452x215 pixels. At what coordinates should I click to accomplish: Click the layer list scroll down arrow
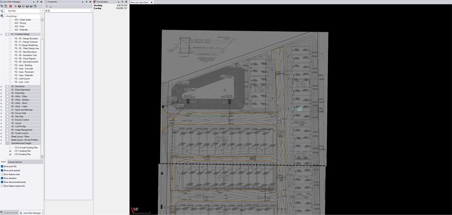pyautogui.click(x=42, y=157)
